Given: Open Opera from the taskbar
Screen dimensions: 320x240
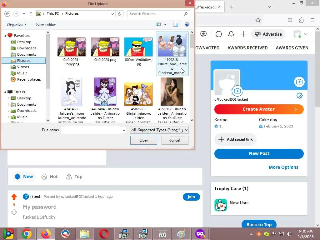Looking at the screenshot, I should tap(104, 234).
